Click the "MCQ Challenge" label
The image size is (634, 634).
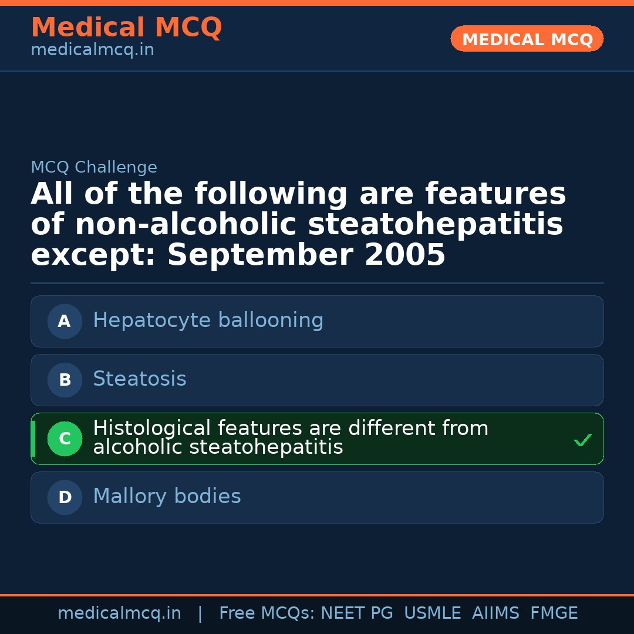tap(94, 167)
